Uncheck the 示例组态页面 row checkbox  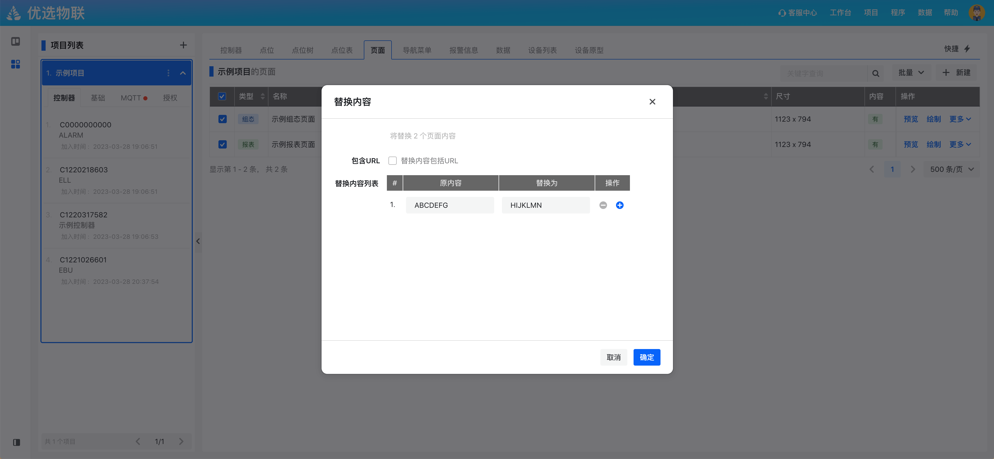[x=222, y=119]
